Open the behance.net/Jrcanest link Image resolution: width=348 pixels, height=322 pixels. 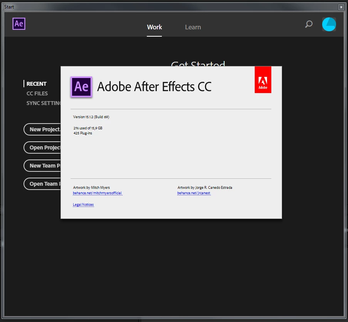click(194, 193)
